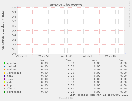Screen dimensions: 132x101
Task: Select the apache legend label
Action: (12, 63)
